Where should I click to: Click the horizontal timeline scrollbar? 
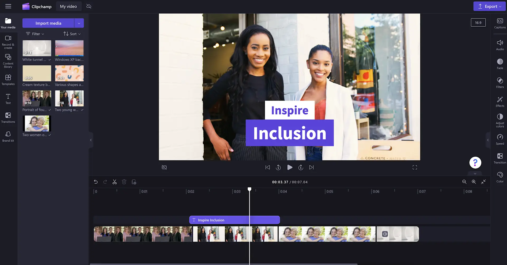[x=223, y=264]
